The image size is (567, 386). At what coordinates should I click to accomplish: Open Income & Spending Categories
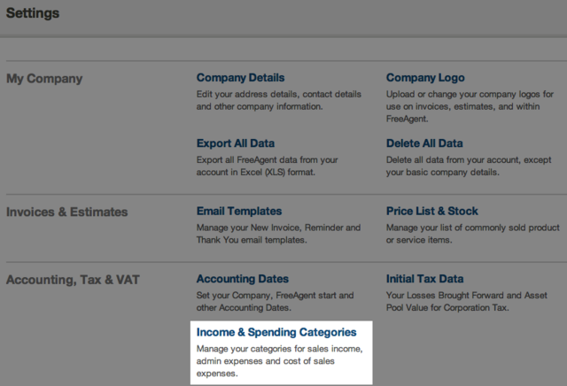pos(276,333)
